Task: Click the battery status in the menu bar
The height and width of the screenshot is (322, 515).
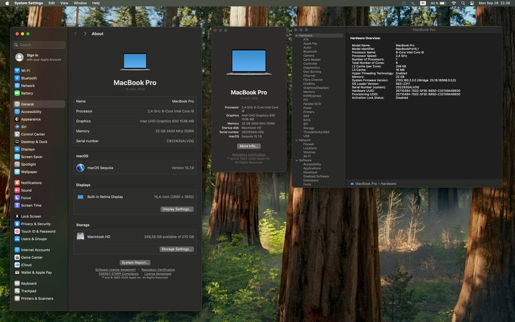Action: click(438, 3)
